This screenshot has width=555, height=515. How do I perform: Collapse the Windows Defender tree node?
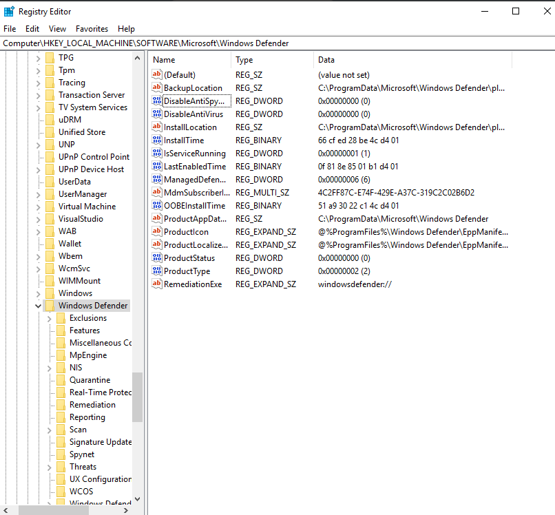[x=39, y=306]
